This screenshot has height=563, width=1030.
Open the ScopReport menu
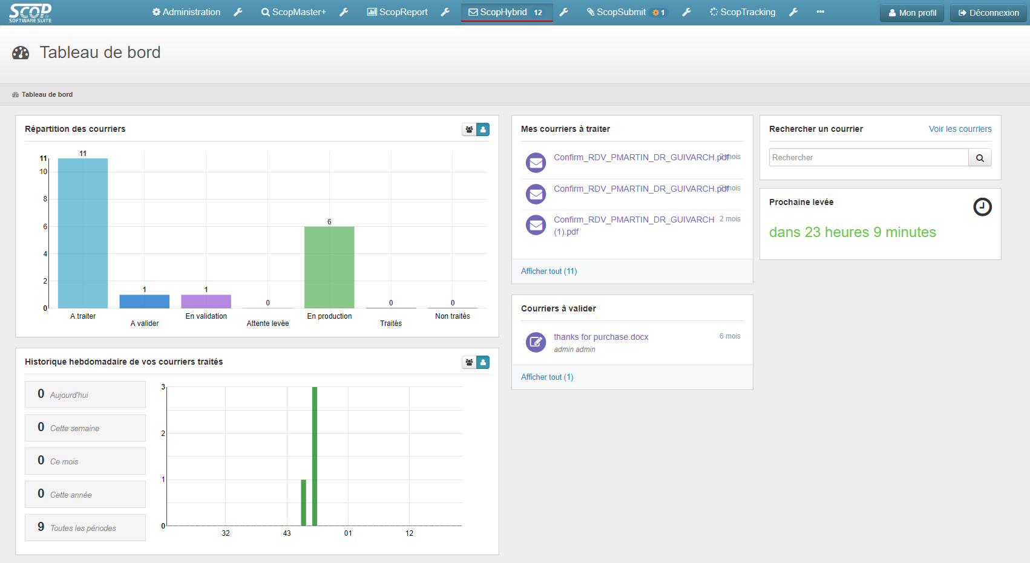click(x=398, y=12)
